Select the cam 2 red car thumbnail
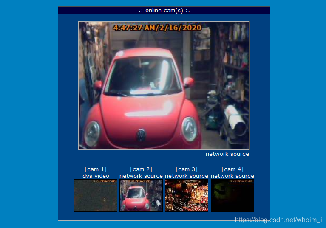326x228 pixels. [x=141, y=196]
